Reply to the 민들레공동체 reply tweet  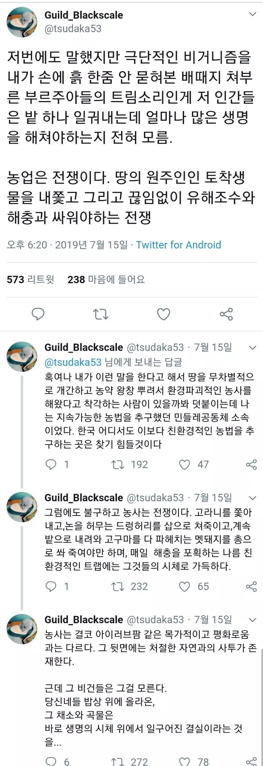pyautogui.click(x=51, y=464)
